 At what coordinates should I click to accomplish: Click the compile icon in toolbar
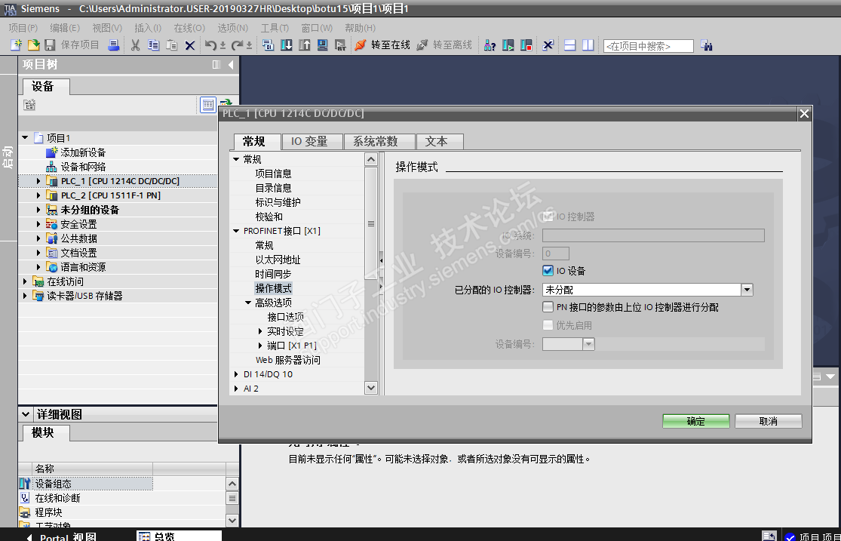[x=269, y=45]
